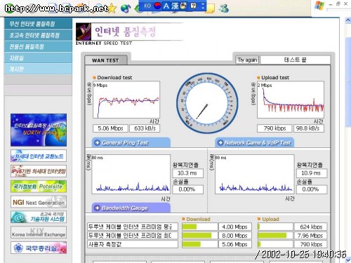Click the language bar help icon
The image size is (351, 263).
point(193,6)
